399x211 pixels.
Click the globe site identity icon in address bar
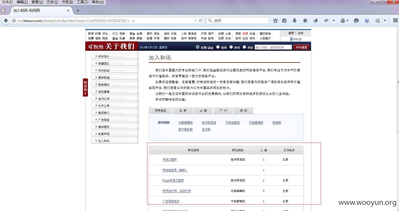coord(14,21)
